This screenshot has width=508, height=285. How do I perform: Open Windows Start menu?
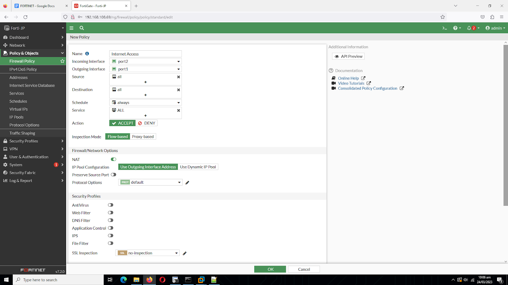coord(6,280)
